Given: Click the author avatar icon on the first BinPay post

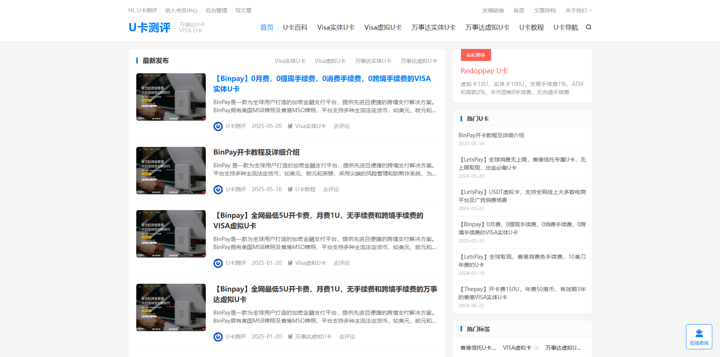Looking at the screenshot, I should pyautogui.click(x=218, y=126).
